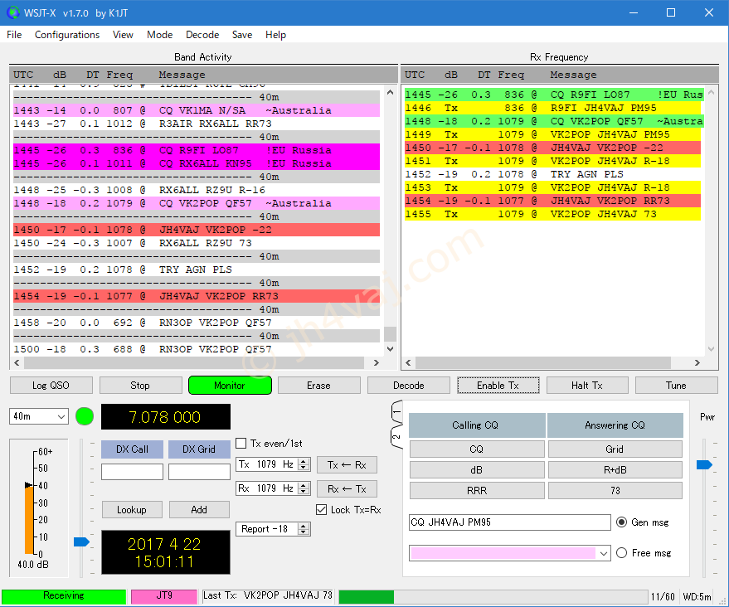Select the Free msg radio button

[x=622, y=552]
